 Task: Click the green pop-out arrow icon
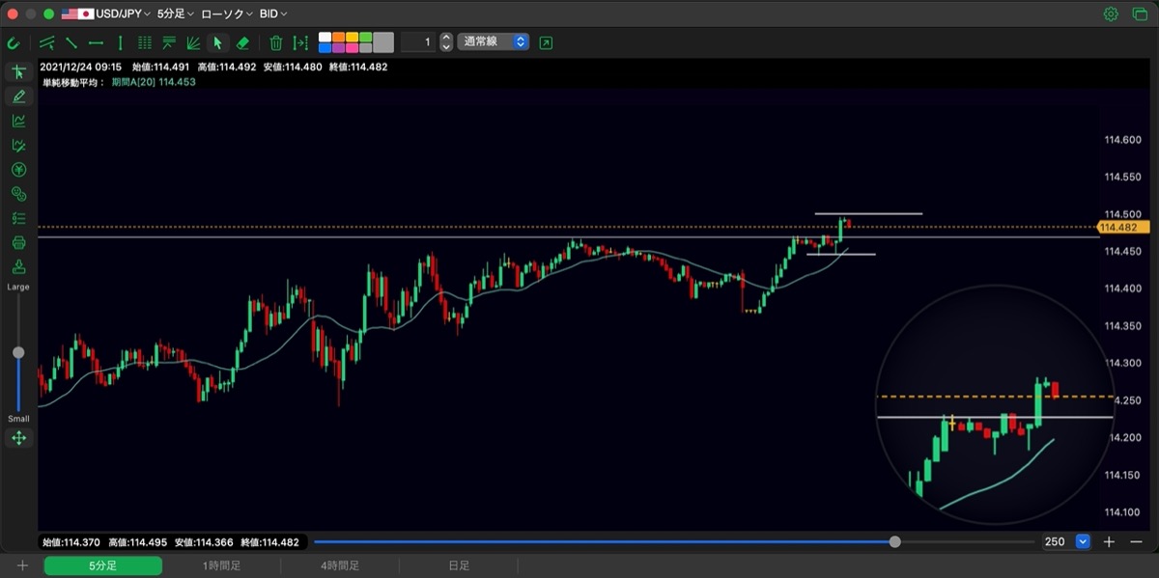pyautogui.click(x=547, y=42)
